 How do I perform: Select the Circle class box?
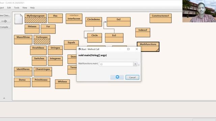94,38
